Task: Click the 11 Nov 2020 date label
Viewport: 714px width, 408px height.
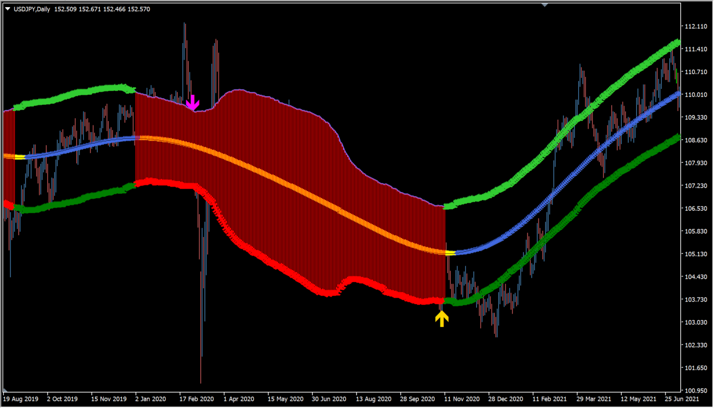Action: (461, 398)
